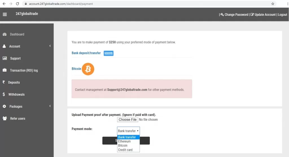This screenshot has height=157, width=289.
Task: Select Bitcoin option in payment list
Action: point(128,145)
